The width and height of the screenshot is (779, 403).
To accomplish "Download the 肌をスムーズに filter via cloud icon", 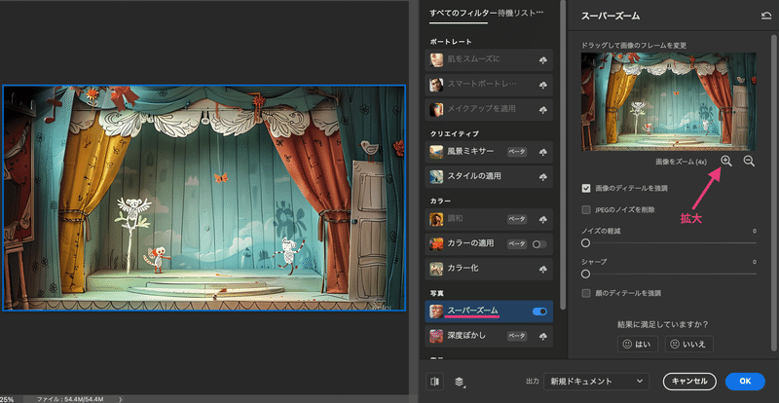I will click(543, 59).
